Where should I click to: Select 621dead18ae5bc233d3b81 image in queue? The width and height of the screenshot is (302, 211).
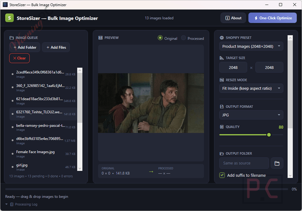click(43, 101)
